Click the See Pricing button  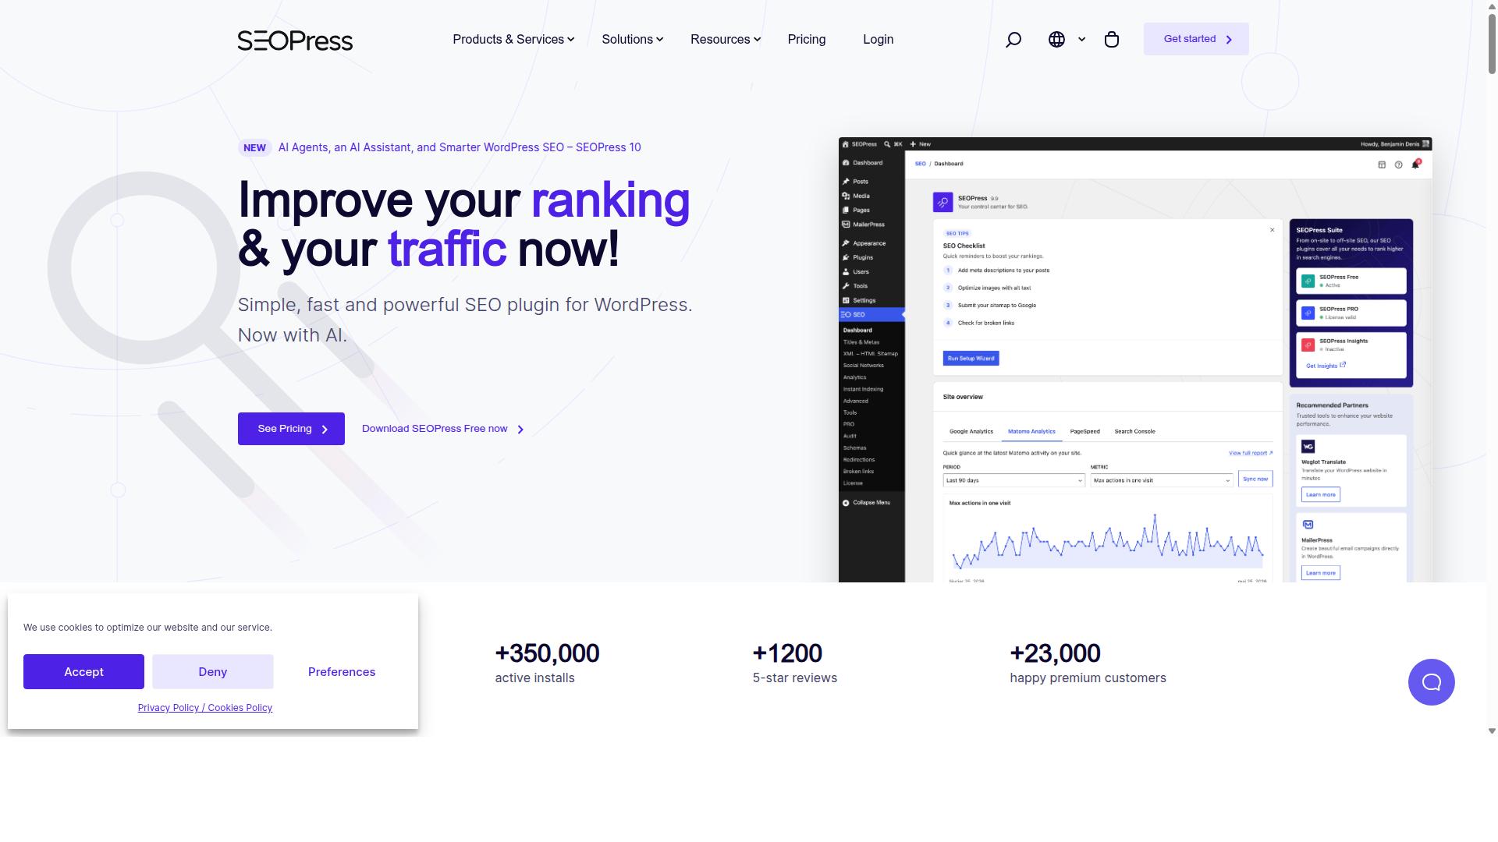291,429
